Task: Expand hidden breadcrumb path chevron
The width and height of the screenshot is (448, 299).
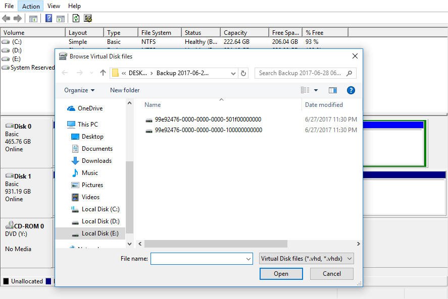Action: 124,73
